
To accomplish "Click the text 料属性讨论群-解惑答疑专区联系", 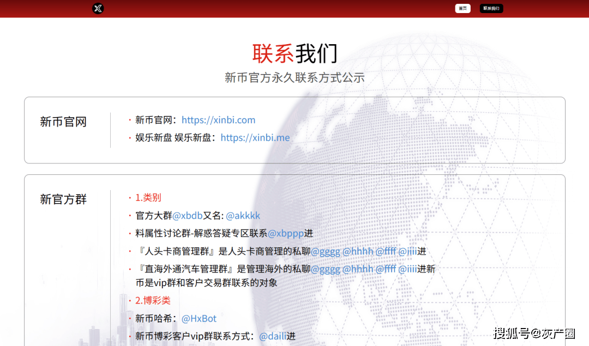I will pos(201,233).
